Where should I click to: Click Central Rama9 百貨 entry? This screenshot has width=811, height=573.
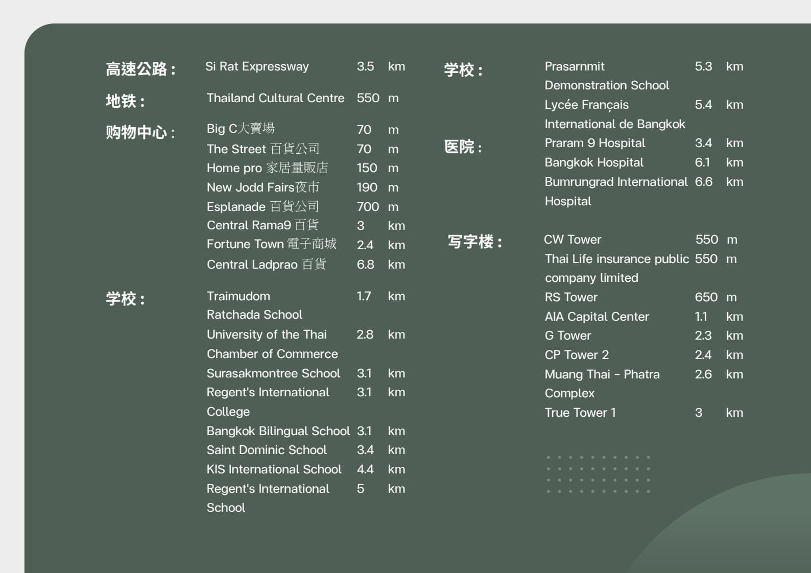tap(263, 225)
